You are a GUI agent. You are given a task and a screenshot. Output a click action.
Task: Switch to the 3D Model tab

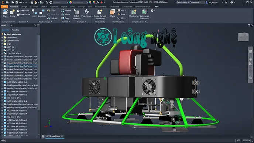point(34,7)
